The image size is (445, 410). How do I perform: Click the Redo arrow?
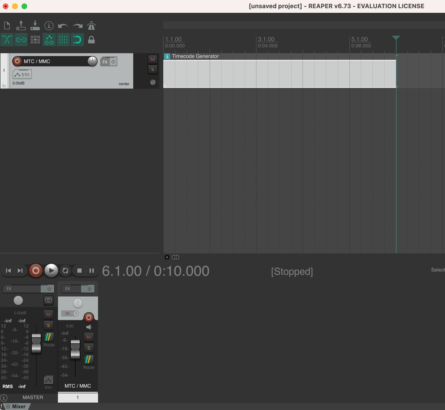coord(77,26)
